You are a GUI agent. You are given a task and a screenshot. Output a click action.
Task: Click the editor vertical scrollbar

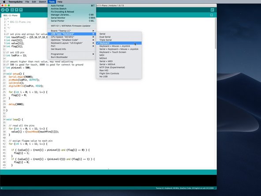coord(216,34)
